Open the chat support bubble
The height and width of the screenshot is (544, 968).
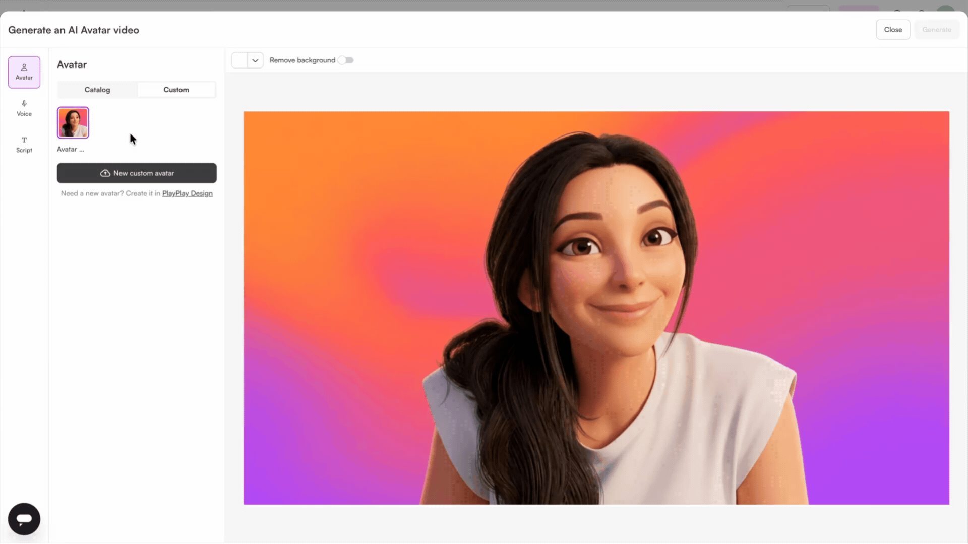coord(24,519)
